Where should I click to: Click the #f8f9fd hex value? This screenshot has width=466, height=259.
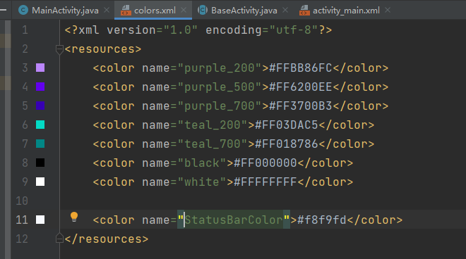click(x=322, y=220)
